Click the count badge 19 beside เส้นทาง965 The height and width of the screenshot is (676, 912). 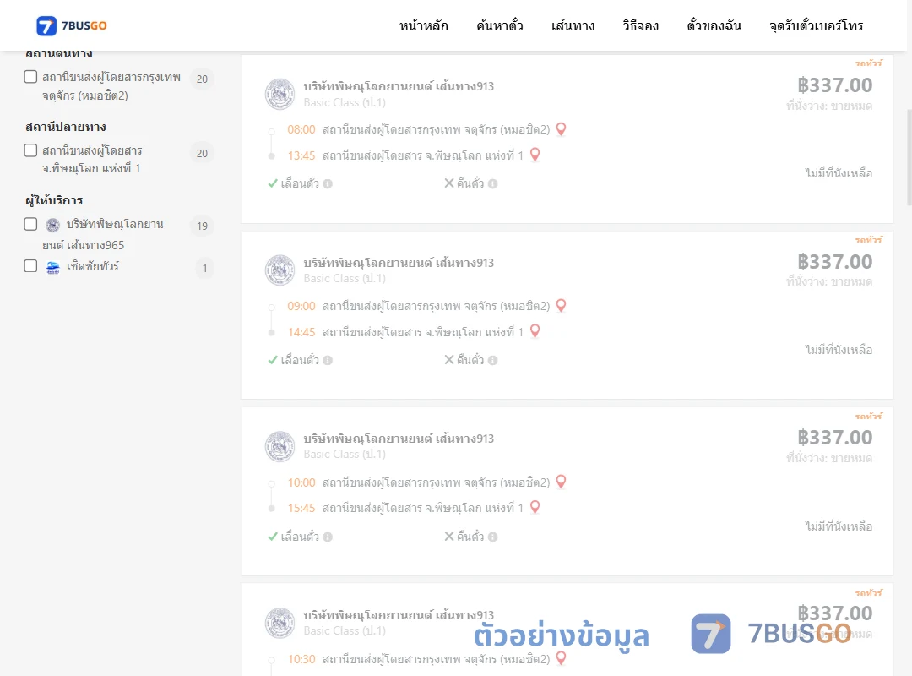pos(202,226)
